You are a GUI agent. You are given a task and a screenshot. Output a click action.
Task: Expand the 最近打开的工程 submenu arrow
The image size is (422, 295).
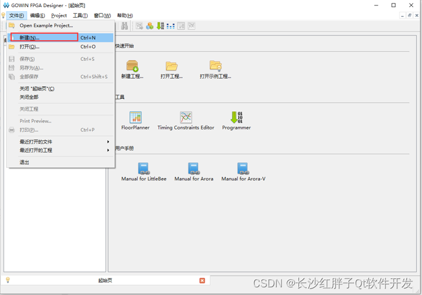pos(108,150)
